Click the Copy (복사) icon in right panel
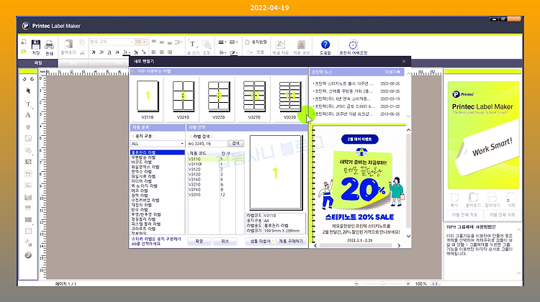540x302 pixels. pyautogui.click(x=454, y=199)
